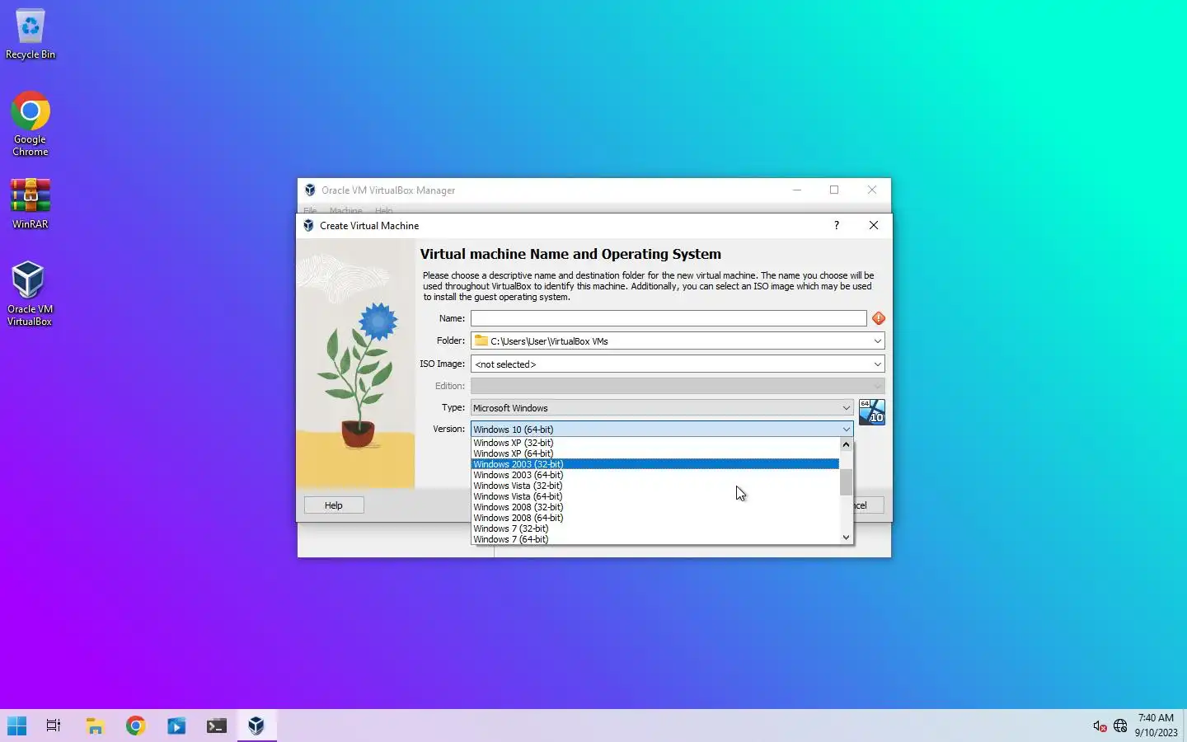1187x742 pixels.
Task: Click the Name input field
Action: pyautogui.click(x=669, y=318)
